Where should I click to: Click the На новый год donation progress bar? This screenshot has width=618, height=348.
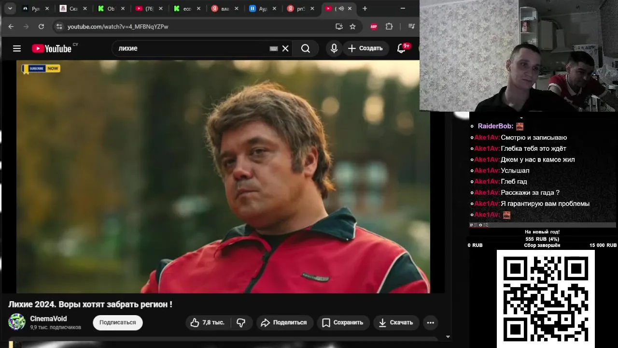tap(542, 239)
